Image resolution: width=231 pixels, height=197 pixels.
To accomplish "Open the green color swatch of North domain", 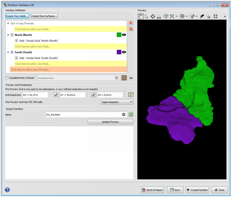I will [119, 35].
